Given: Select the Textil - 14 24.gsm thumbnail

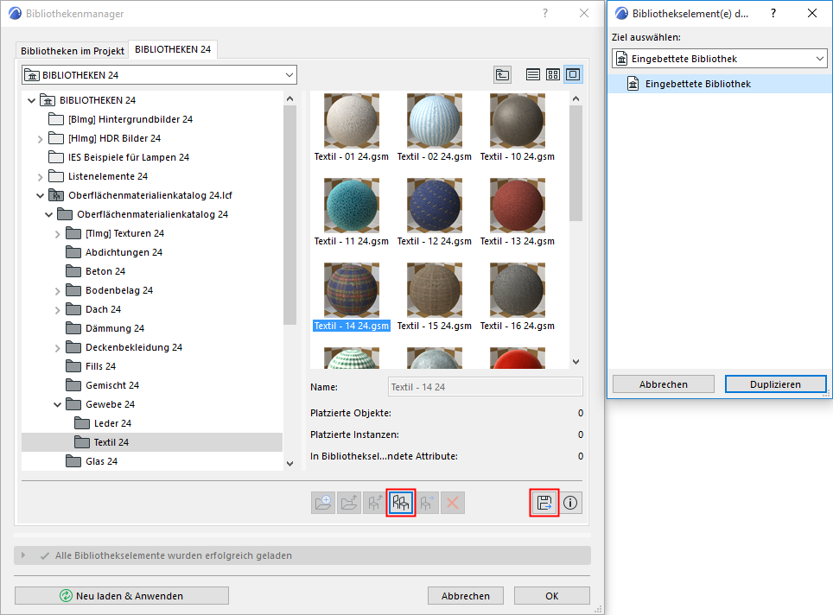Looking at the screenshot, I should (351, 290).
